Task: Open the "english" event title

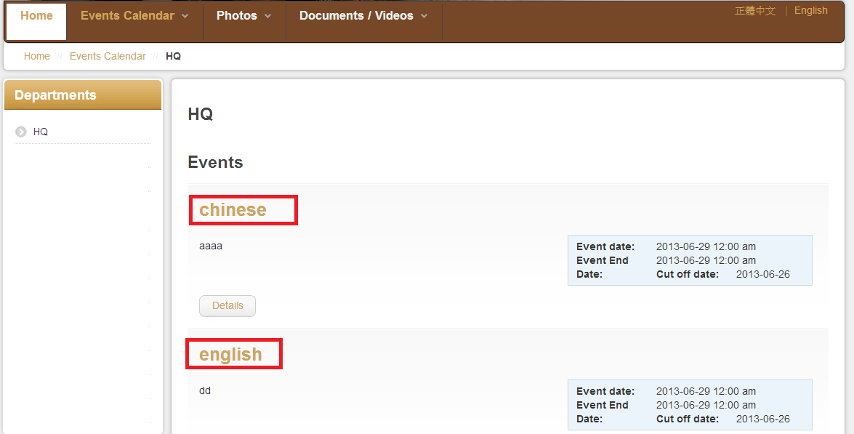Action: tap(230, 354)
